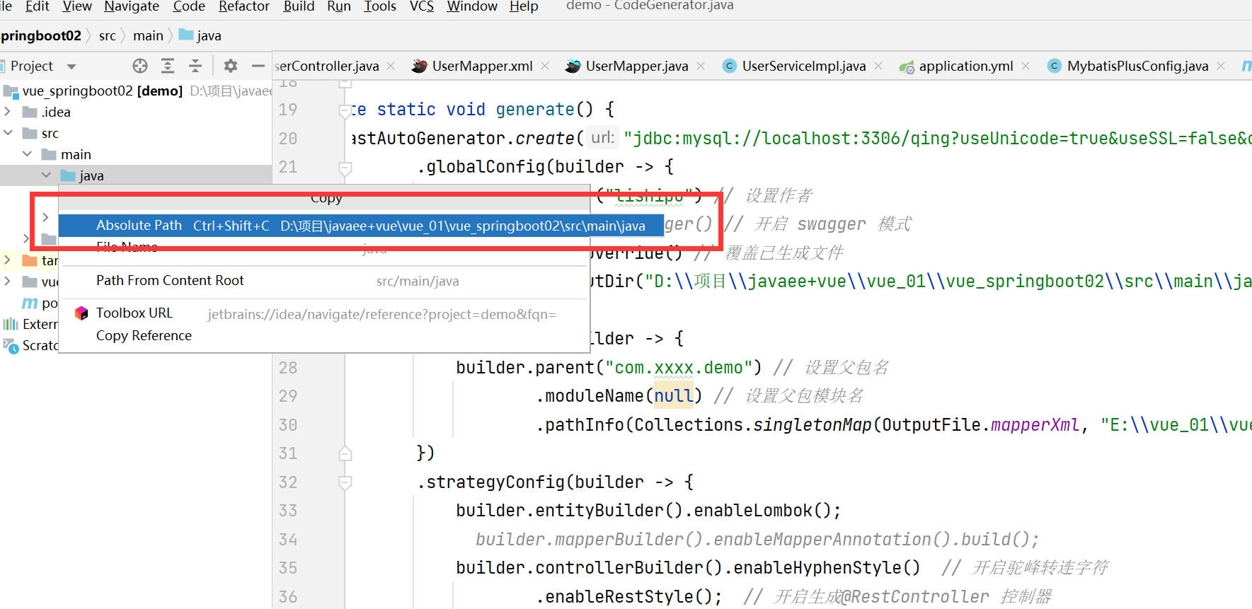This screenshot has width=1252, height=609.
Task: Click the main breadcrumb segment
Action: click(x=148, y=35)
